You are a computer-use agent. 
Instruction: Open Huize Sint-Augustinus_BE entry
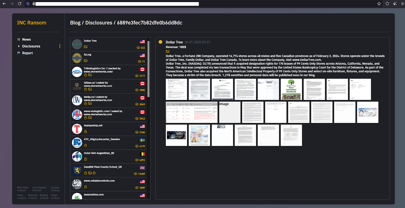click(x=108, y=157)
